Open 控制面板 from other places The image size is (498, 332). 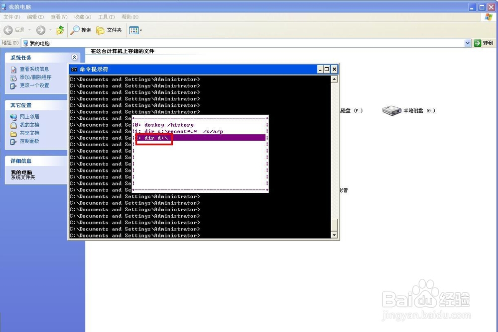(29, 141)
